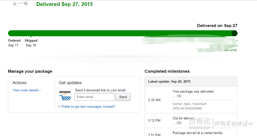Click Delivered on Sep 27 status label

[217, 26]
